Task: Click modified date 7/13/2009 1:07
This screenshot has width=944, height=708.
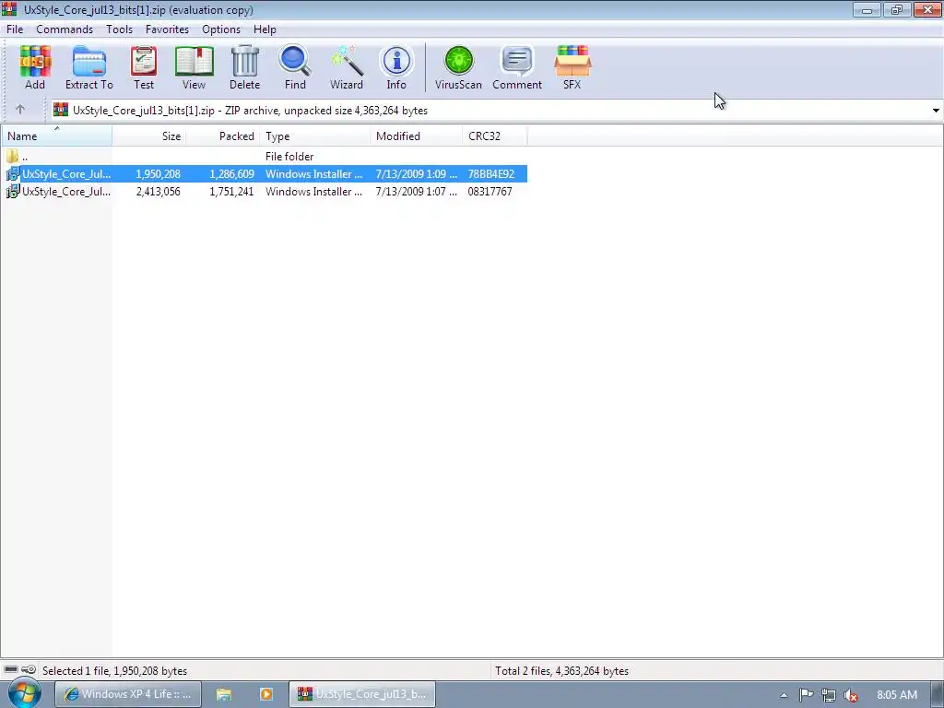Action: [x=416, y=192]
